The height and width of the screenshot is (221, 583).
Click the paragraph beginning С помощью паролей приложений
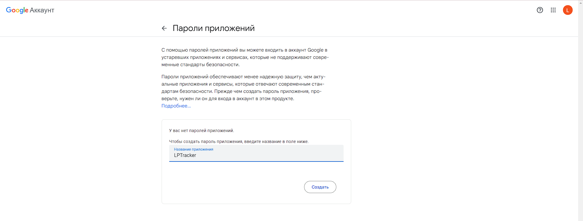tap(245, 57)
